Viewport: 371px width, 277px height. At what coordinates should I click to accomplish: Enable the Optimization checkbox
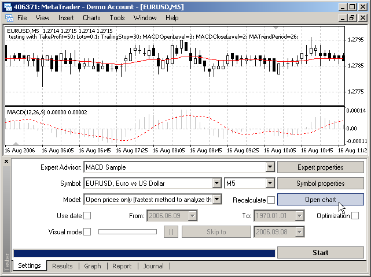(x=355, y=216)
